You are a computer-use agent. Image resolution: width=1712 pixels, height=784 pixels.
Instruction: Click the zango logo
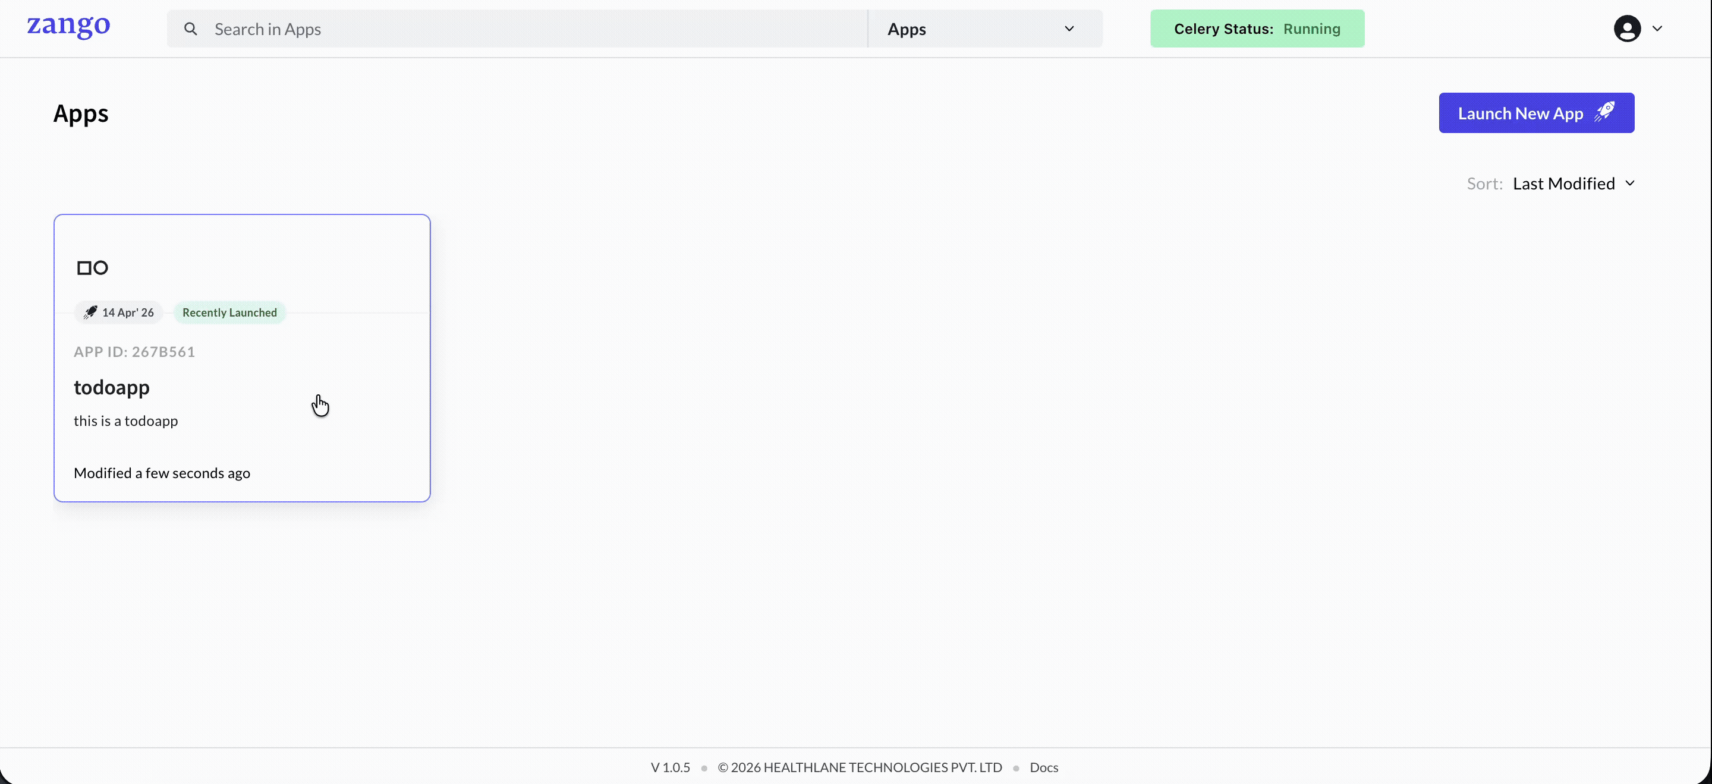(68, 27)
